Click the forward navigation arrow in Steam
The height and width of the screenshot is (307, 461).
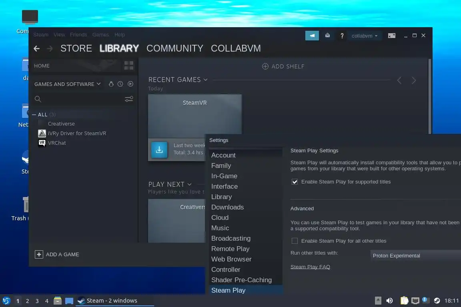click(50, 48)
